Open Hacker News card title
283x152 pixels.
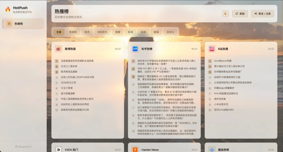coord(150,150)
